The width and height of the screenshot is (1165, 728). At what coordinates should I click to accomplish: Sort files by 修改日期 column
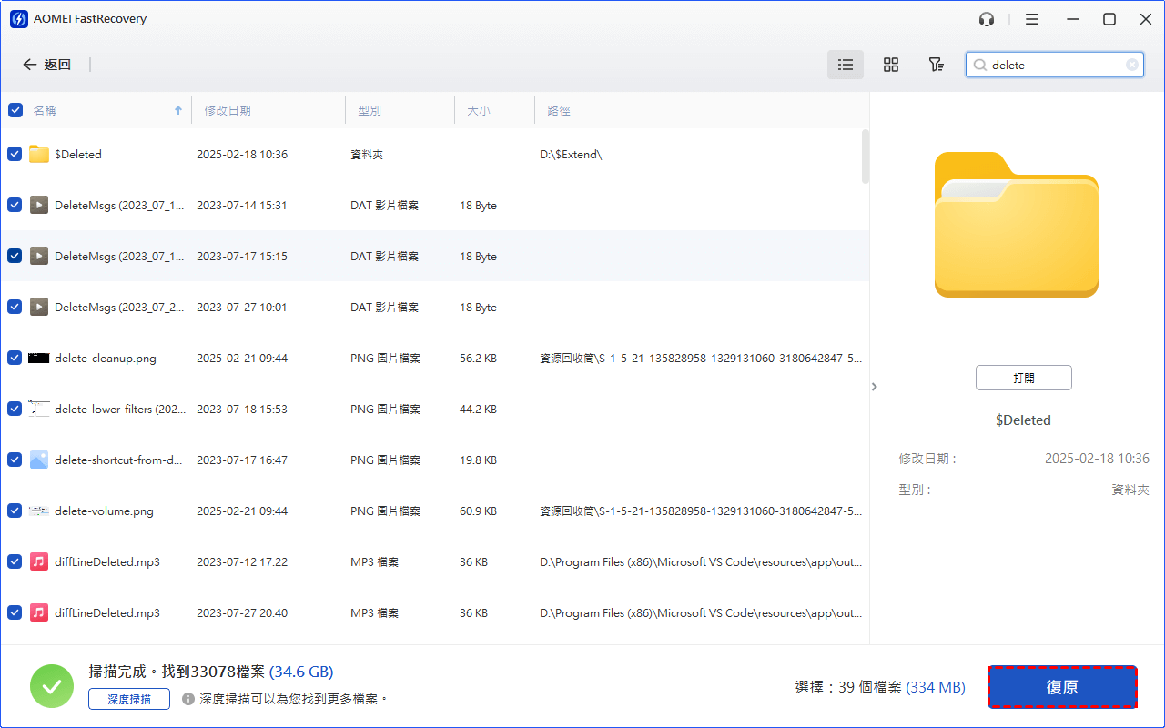coord(228,110)
